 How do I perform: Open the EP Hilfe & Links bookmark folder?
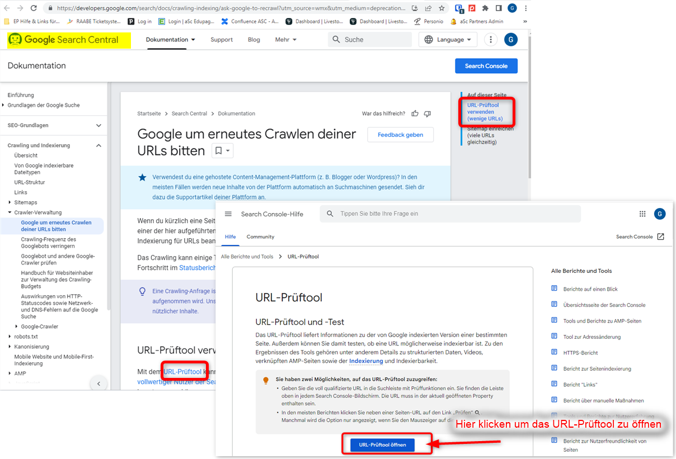click(32, 21)
